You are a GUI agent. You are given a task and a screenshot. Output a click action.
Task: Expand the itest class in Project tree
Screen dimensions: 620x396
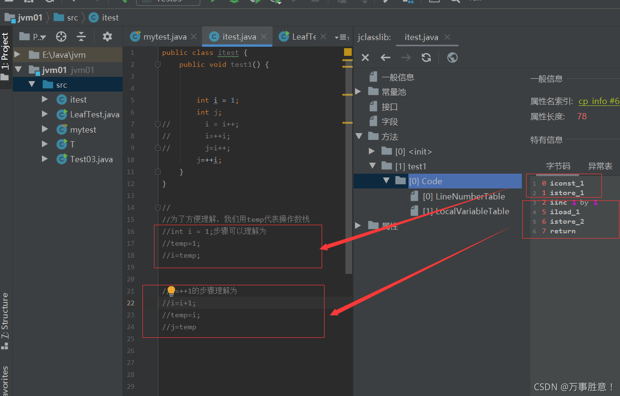pyautogui.click(x=45, y=99)
